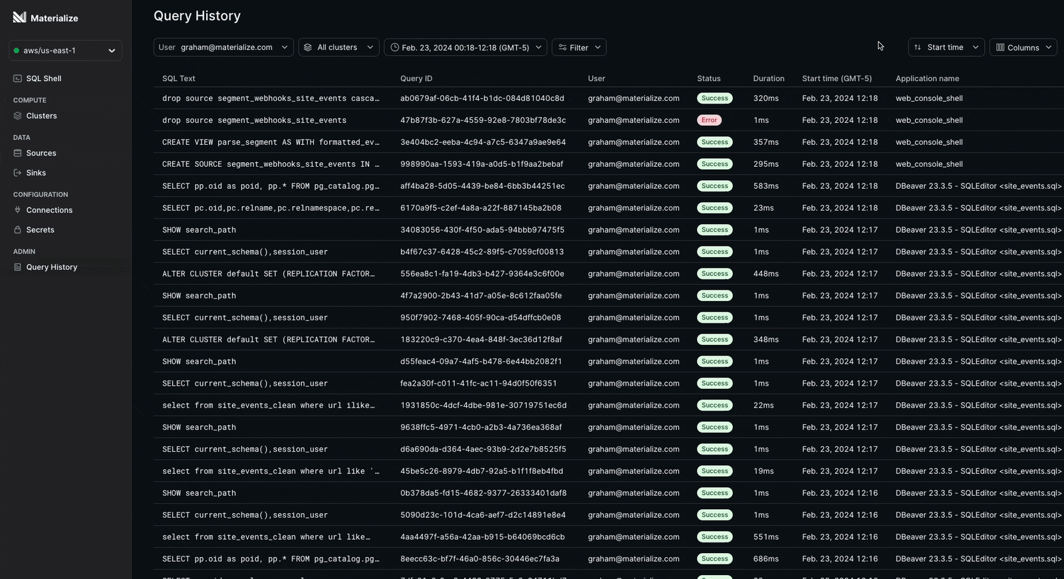Click the User column header
Screen dimensions: 1064x579
coord(597,78)
